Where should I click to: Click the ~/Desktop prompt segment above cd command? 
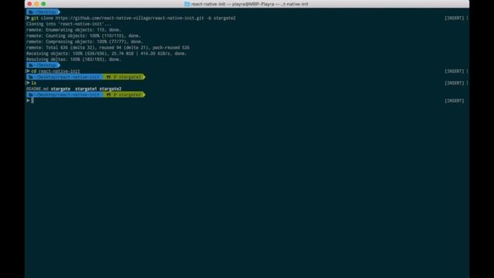[x=43, y=65]
